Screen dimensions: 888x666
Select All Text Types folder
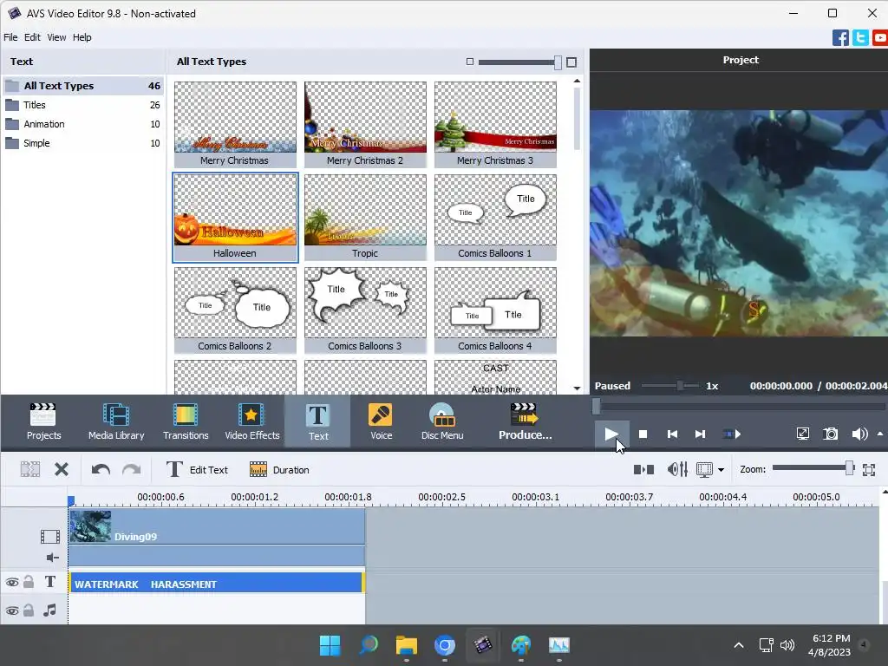(x=82, y=86)
